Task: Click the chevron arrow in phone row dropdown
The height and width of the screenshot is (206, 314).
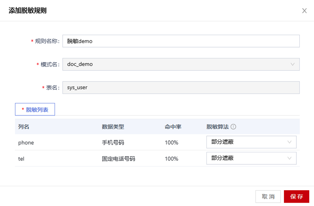Action: (x=289, y=142)
